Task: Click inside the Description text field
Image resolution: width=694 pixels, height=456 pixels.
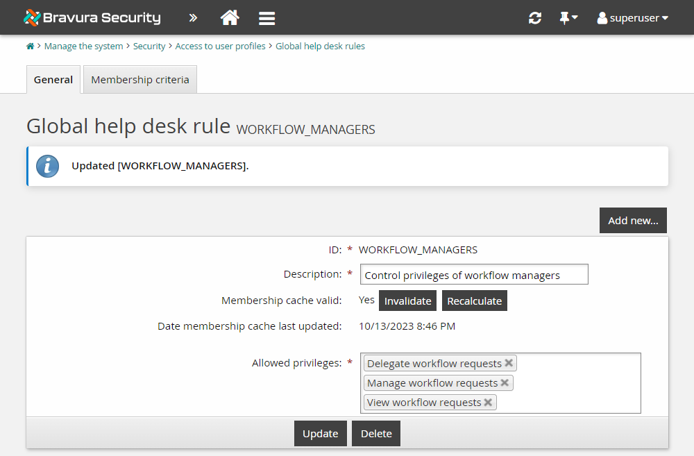Action: click(474, 274)
